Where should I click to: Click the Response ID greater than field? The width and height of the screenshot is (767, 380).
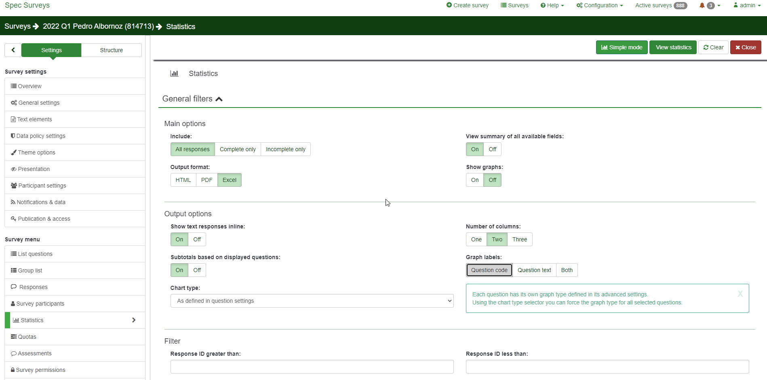click(312, 367)
